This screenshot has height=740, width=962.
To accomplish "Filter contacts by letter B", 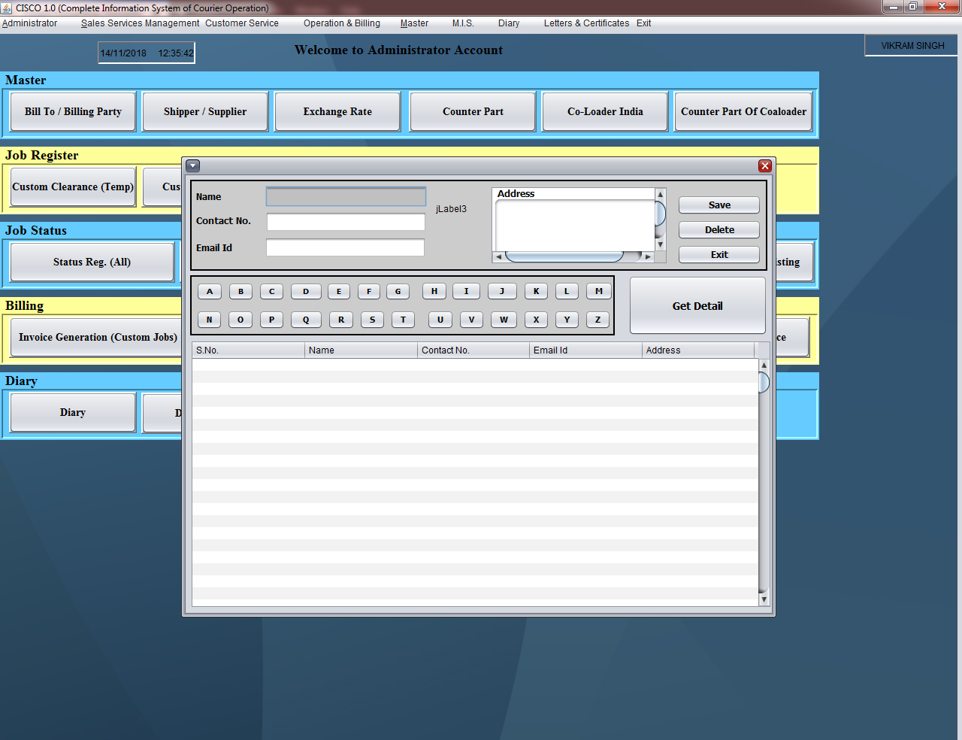I will (x=240, y=292).
